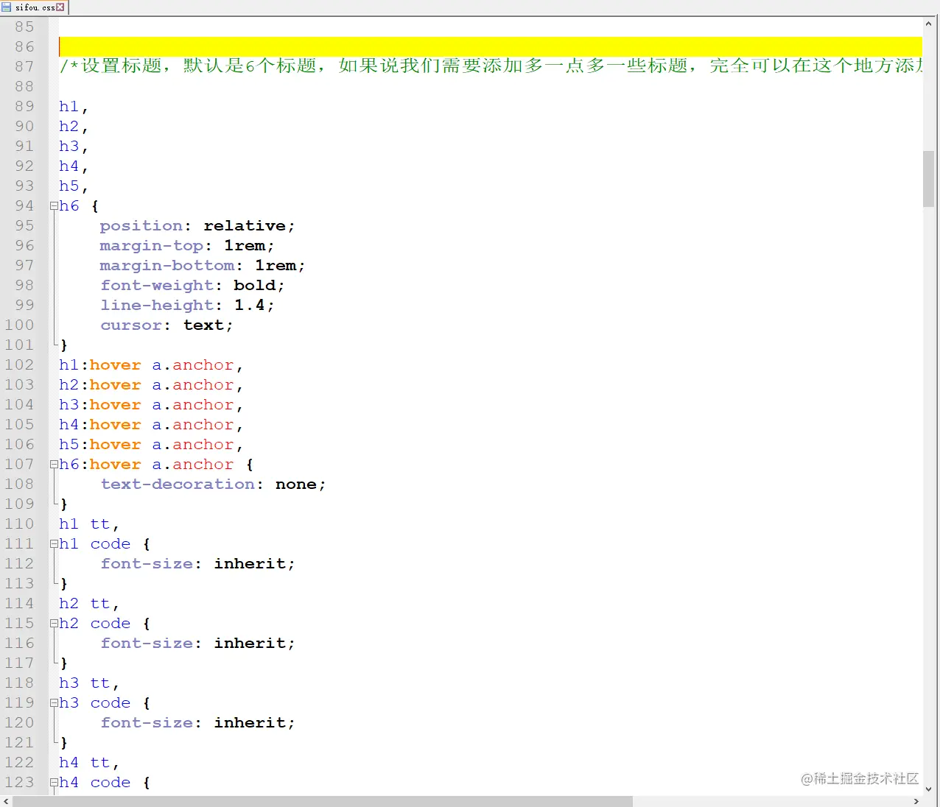
Task: Click the value 'relative' on line 95
Action: click(x=245, y=226)
